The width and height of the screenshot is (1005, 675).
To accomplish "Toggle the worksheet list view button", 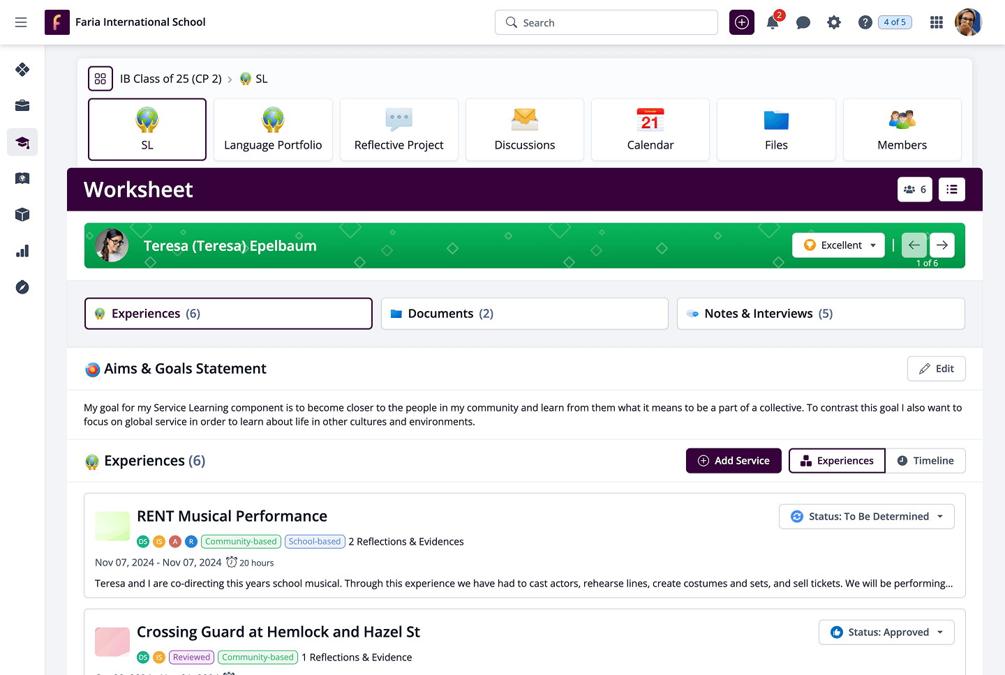I will [x=952, y=190].
